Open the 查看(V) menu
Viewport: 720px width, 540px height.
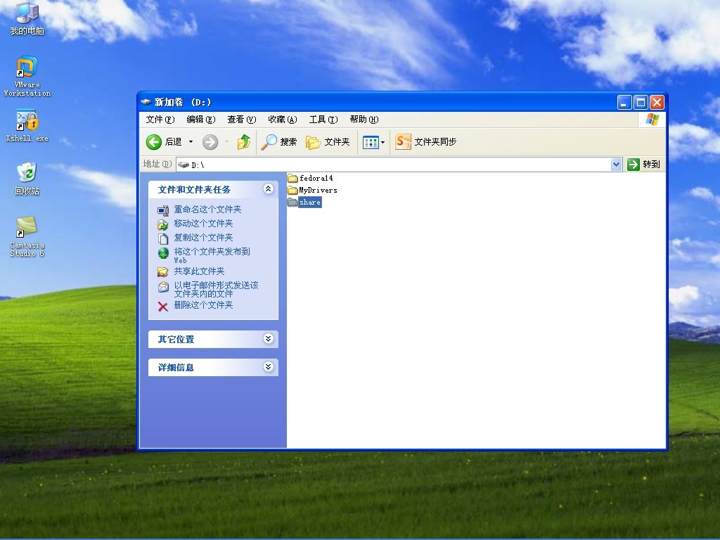[242, 120]
